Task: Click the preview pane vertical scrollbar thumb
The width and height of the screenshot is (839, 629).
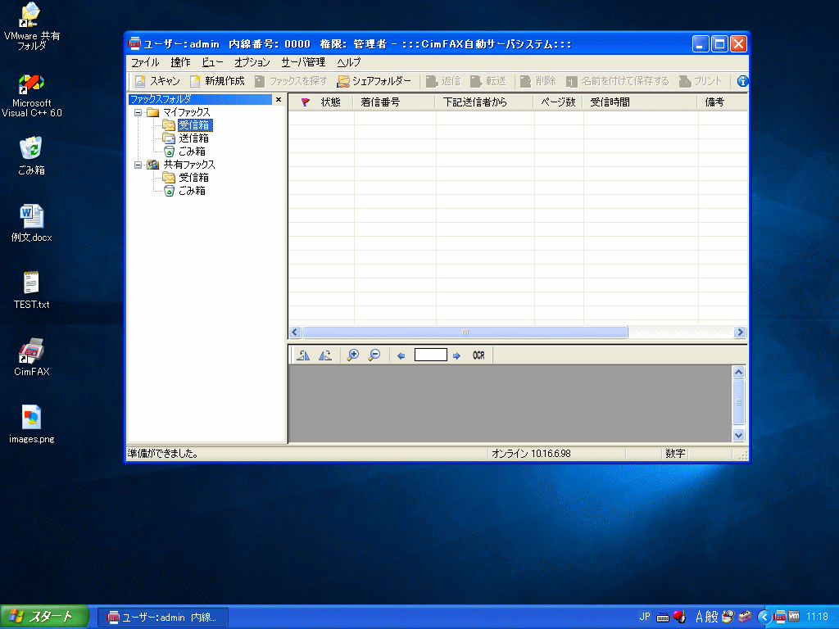Action: coord(738,401)
